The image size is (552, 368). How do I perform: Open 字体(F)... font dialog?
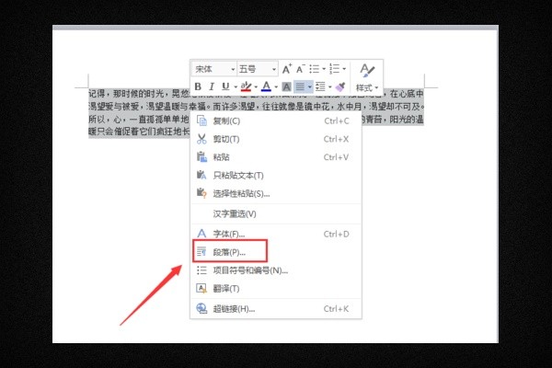pyautogui.click(x=276, y=234)
